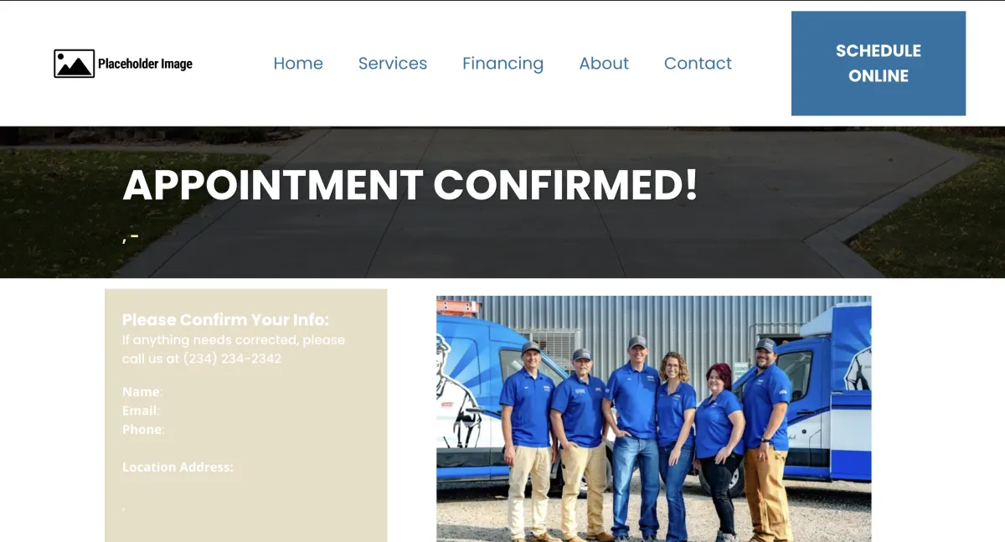The image size is (1005, 542).
Task: Click the Schedule Online button
Action: (879, 64)
